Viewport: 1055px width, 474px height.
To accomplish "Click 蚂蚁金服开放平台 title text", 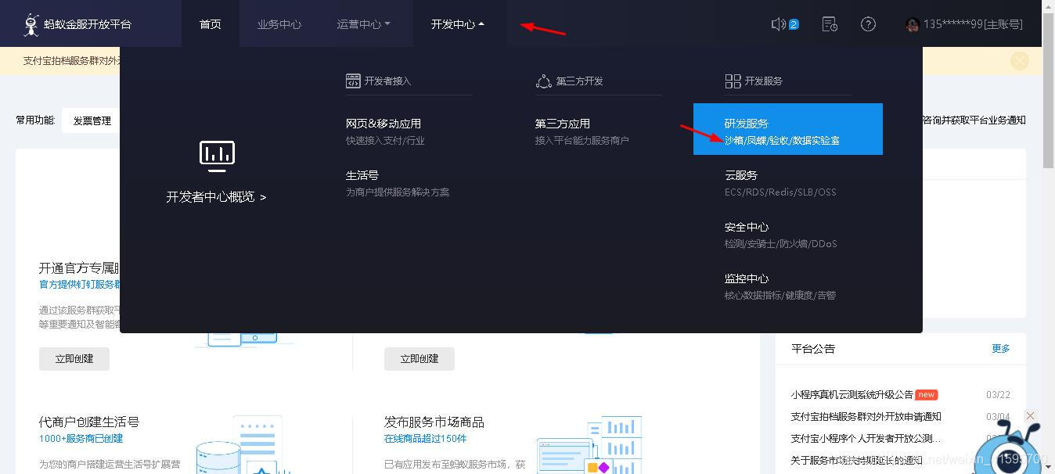I will [x=88, y=24].
